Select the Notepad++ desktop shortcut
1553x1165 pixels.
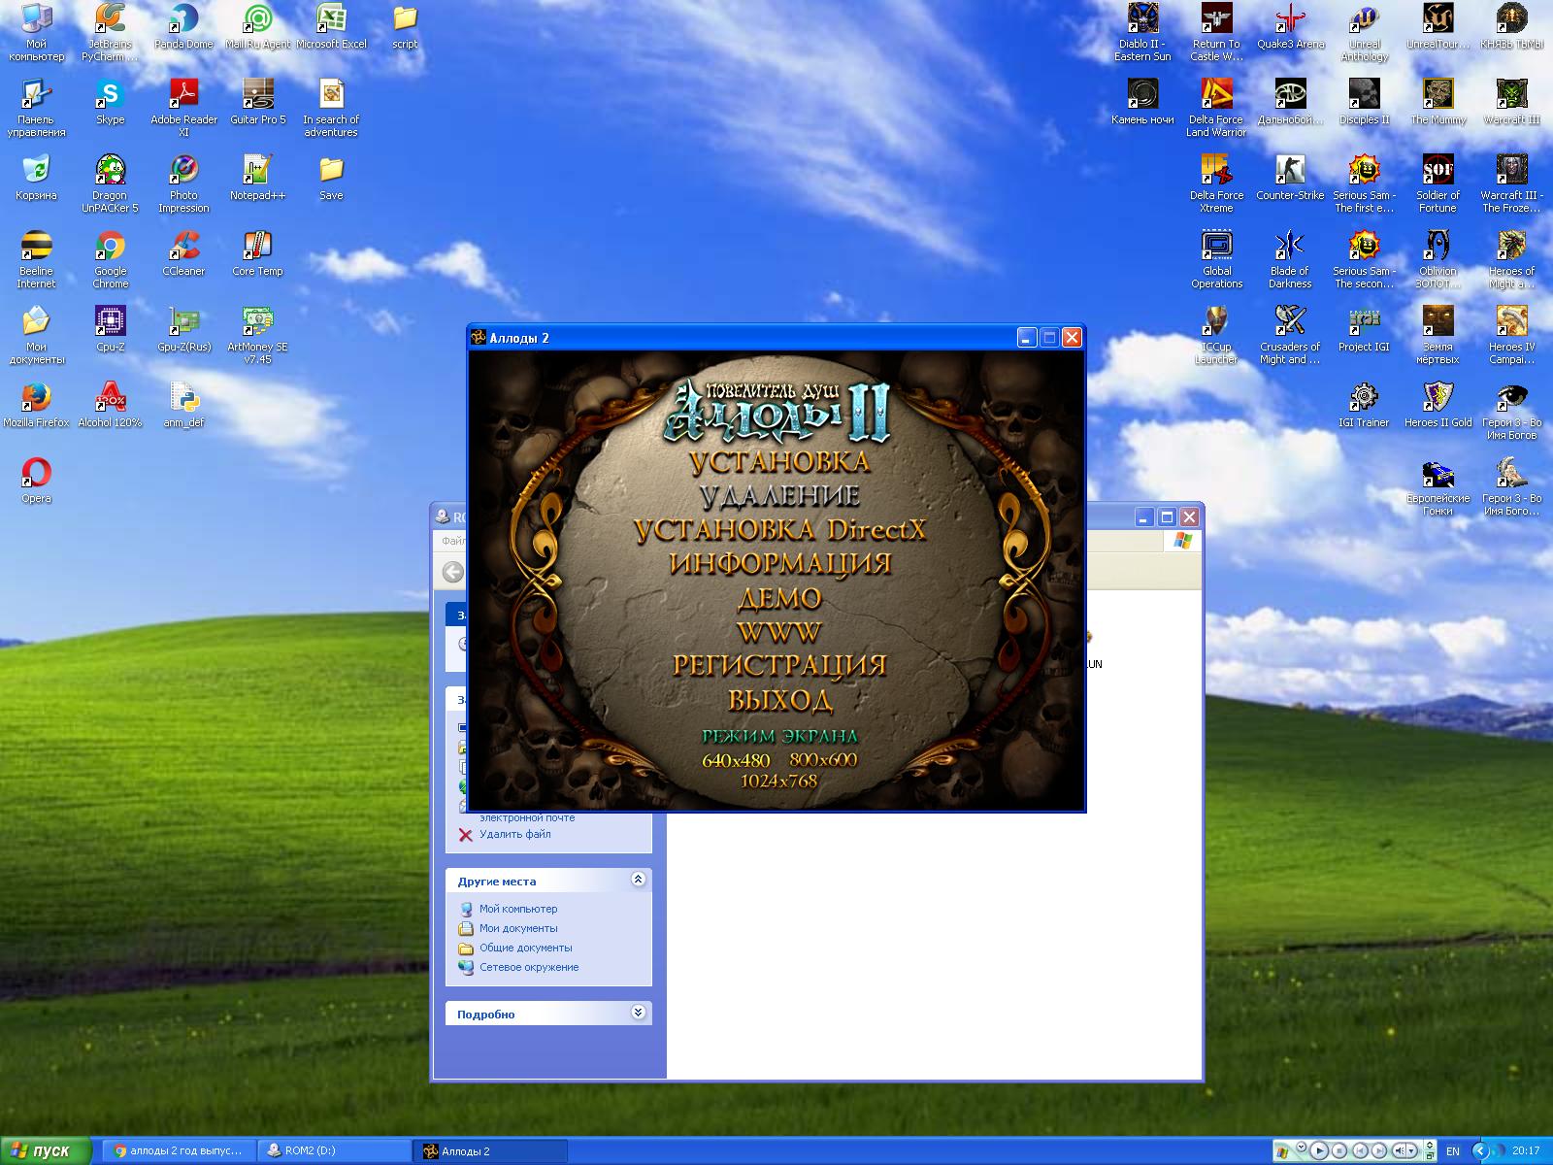pyautogui.click(x=257, y=179)
